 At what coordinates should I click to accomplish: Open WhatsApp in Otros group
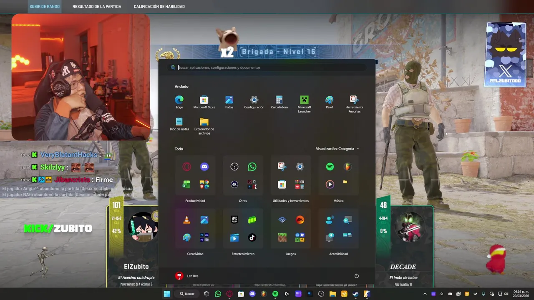(x=252, y=167)
